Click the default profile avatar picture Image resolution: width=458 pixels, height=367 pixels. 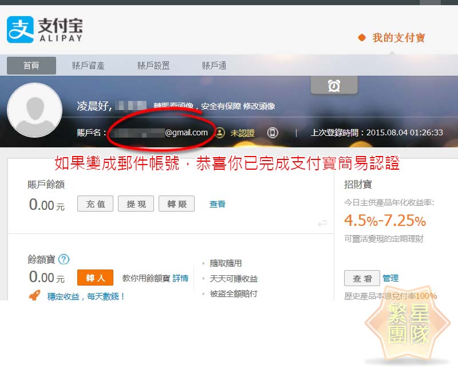pyautogui.click(x=34, y=110)
